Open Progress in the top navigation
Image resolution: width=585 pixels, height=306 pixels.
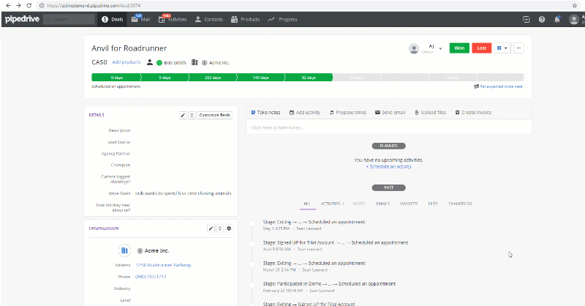point(282,20)
